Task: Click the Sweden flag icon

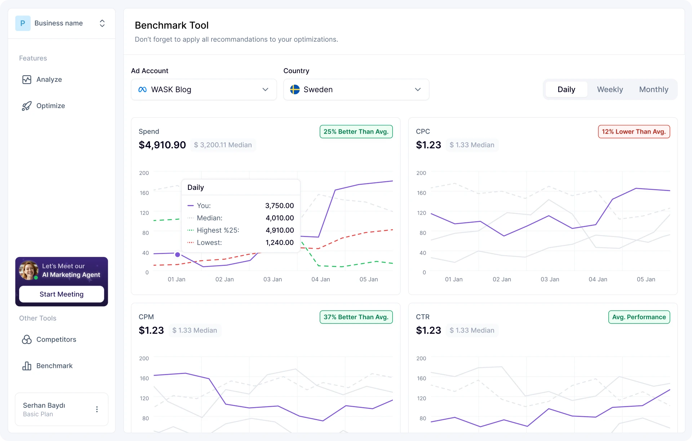Action: pyautogui.click(x=295, y=89)
